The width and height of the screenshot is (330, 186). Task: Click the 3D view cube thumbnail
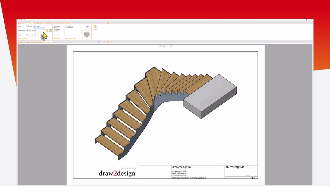click(x=86, y=34)
